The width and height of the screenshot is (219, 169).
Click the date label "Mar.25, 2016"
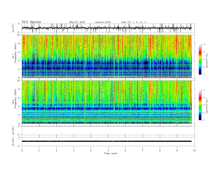(x=77, y=22)
